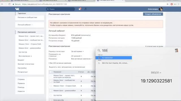Check the Маминг блог - Страна США checkbox
181x101 pixels.
click(x=51, y=86)
